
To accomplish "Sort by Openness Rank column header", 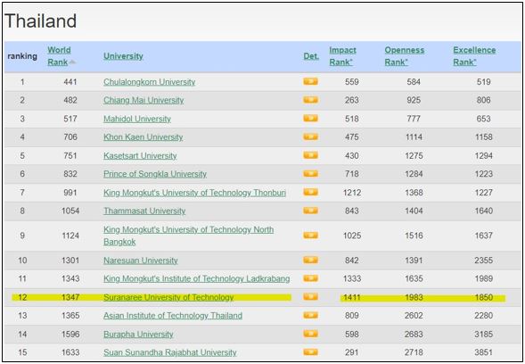I will tap(404, 56).
